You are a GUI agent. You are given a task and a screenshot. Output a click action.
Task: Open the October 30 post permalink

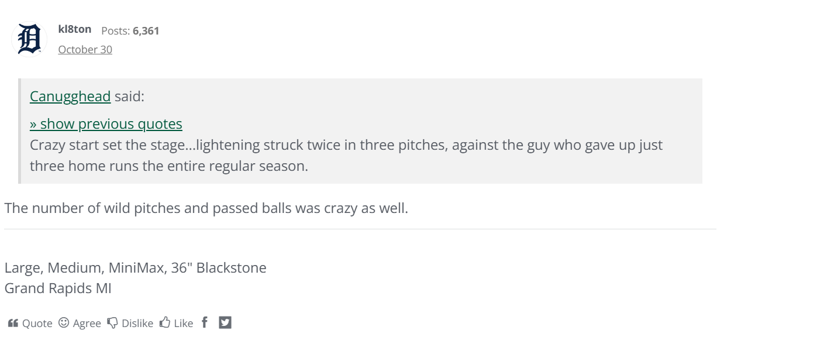[85, 50]
